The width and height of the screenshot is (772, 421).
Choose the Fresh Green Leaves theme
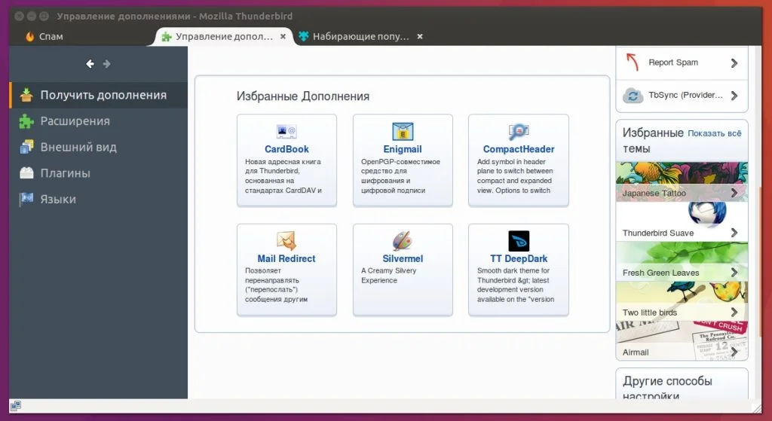click(682, 261)
